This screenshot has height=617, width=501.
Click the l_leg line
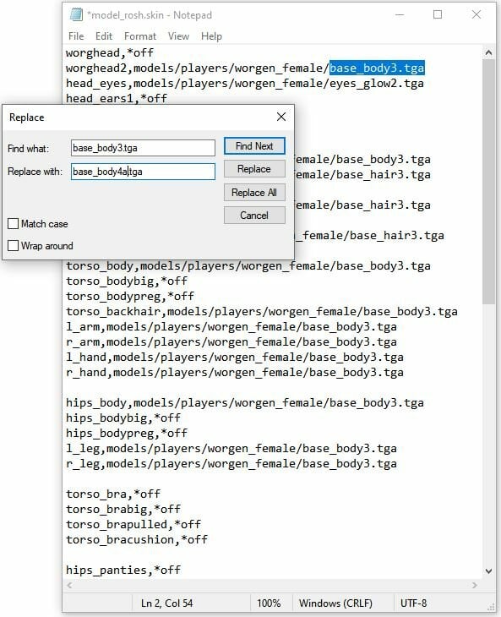point(231,449)
